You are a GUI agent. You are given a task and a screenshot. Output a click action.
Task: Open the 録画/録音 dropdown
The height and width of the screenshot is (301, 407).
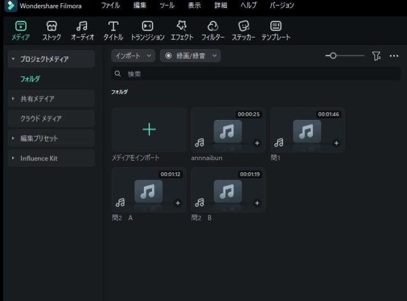pyautogui.click(x=190, y=56)
